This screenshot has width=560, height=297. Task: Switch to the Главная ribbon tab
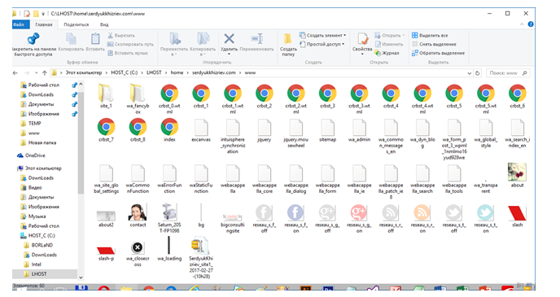[x=44, y=24]
